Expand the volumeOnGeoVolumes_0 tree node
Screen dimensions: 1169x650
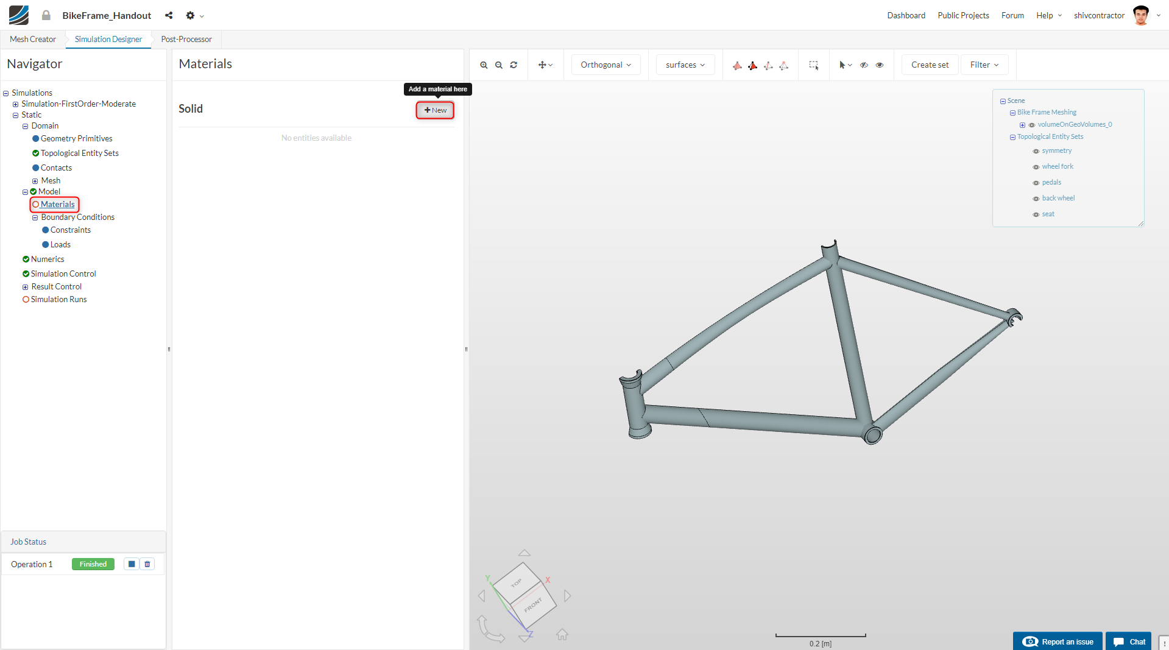(x=1022, y=125)
